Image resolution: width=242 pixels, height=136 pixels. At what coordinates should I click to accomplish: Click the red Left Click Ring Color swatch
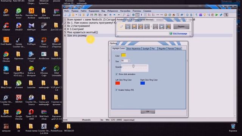(x=118, y=83)
